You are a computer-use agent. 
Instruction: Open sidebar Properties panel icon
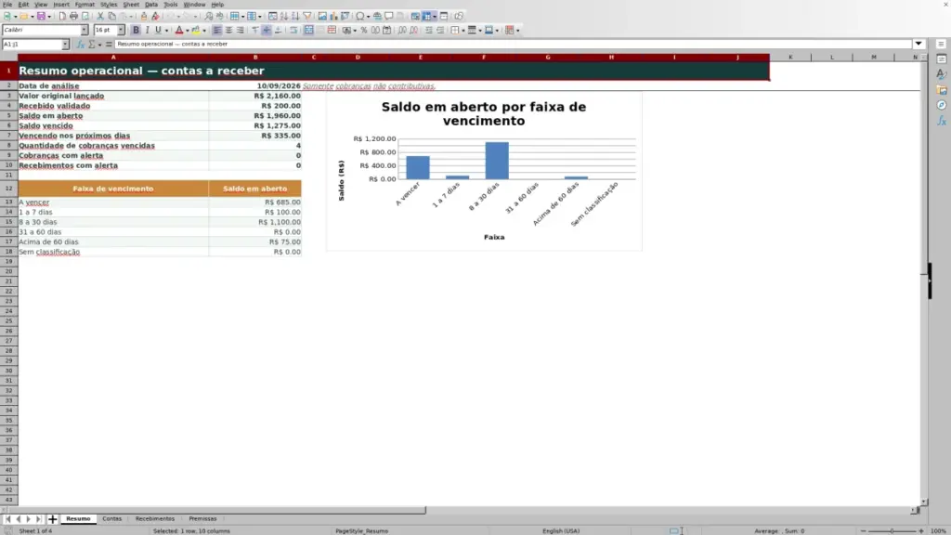coord(942,59)
